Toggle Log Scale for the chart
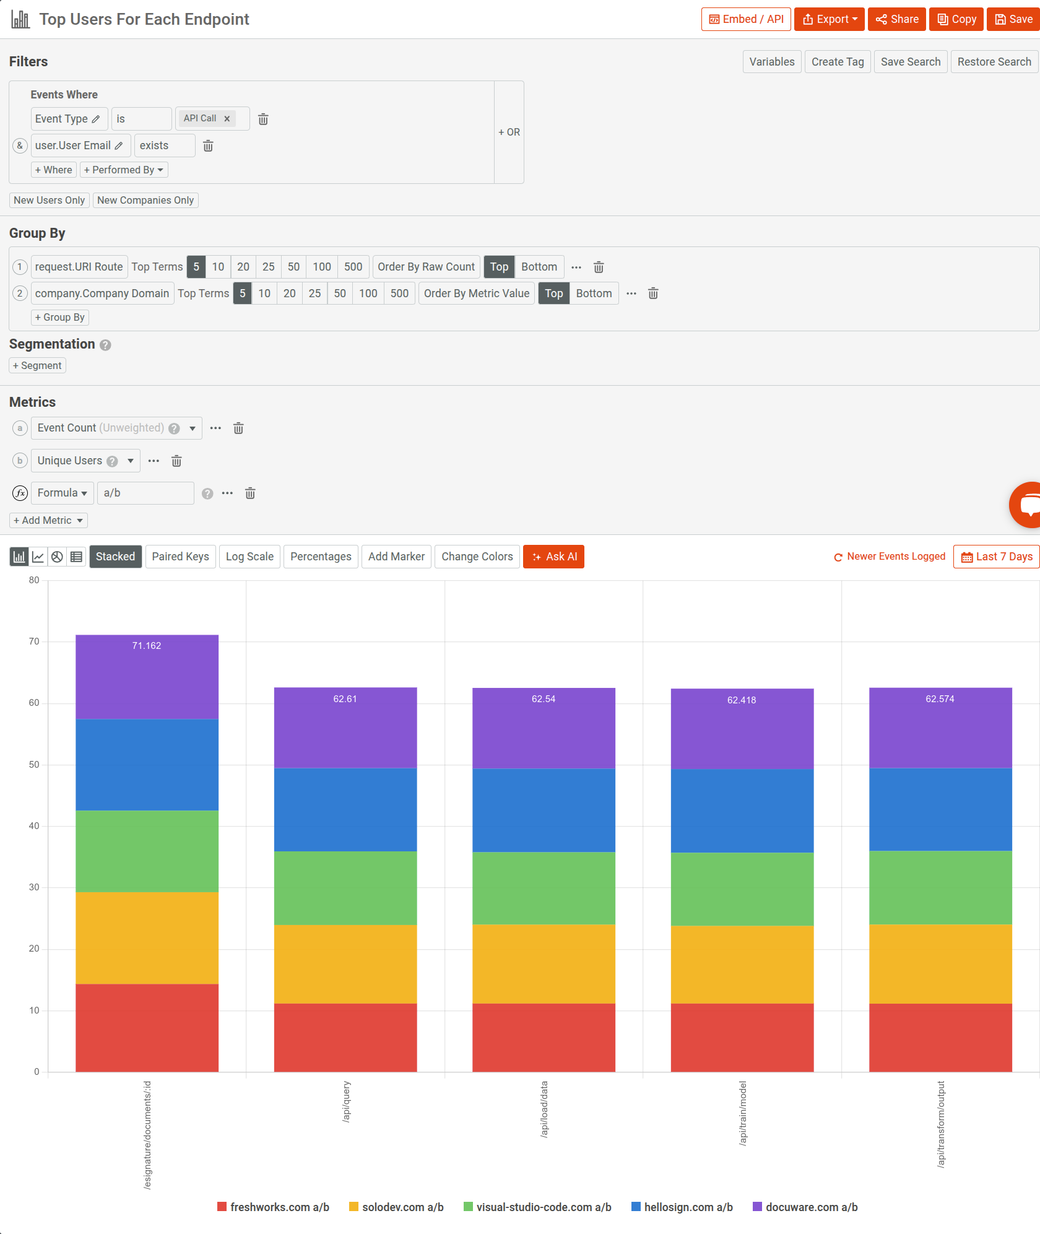The image size is (1040, 1234). pos(249,556)
